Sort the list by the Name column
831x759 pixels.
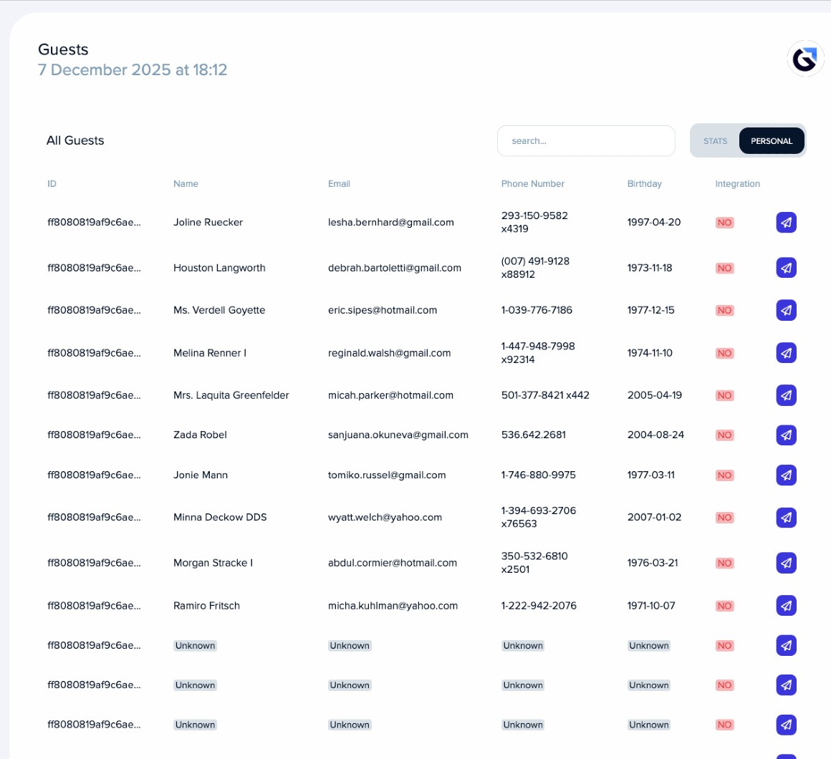186,183
